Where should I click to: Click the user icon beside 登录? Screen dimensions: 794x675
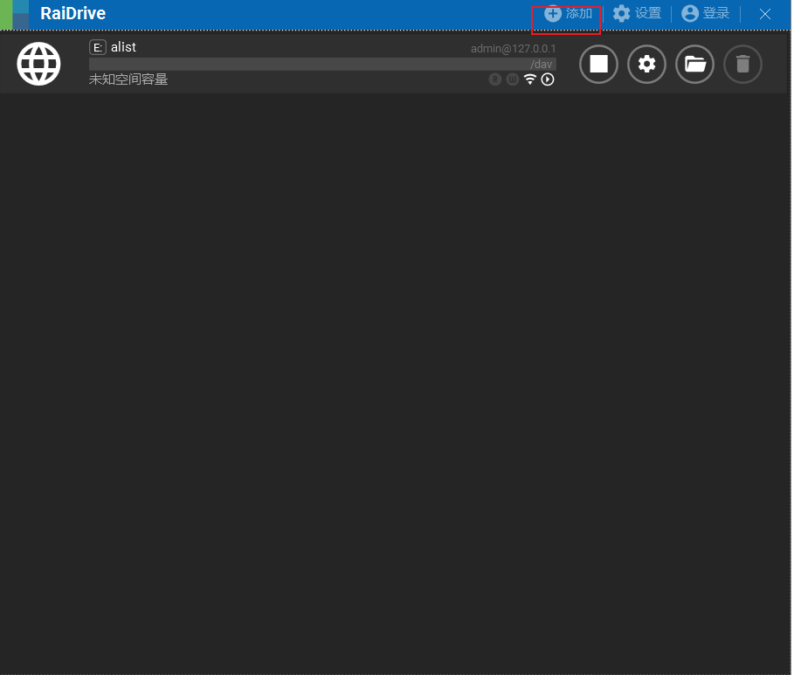tap(688, 13)
